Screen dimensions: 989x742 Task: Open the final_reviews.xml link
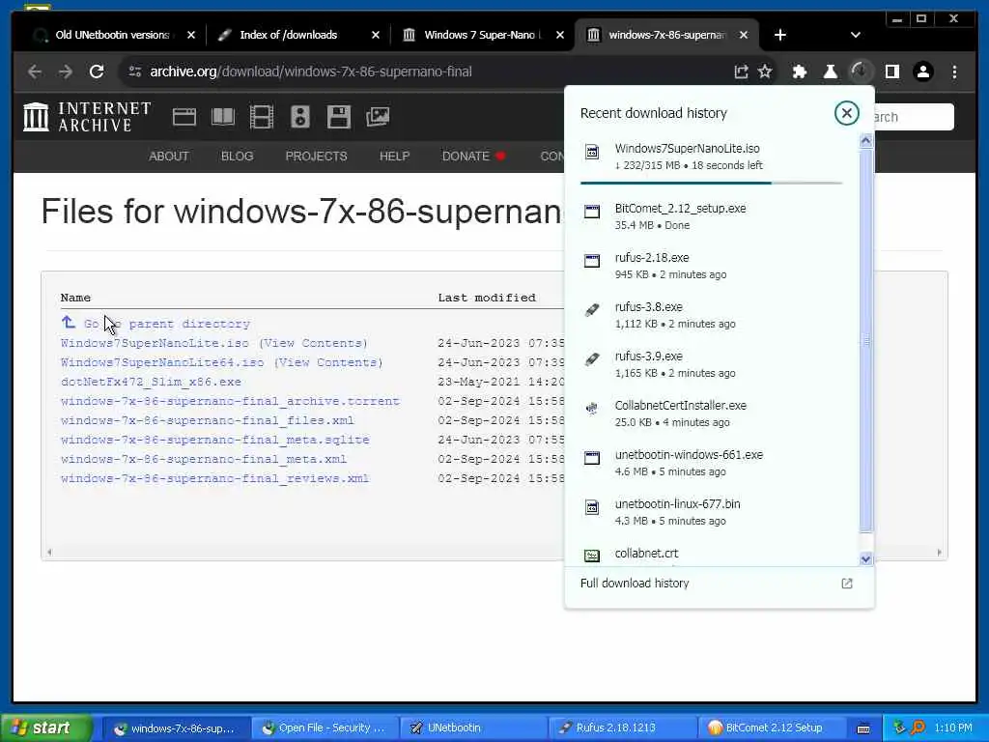point(215,479)
